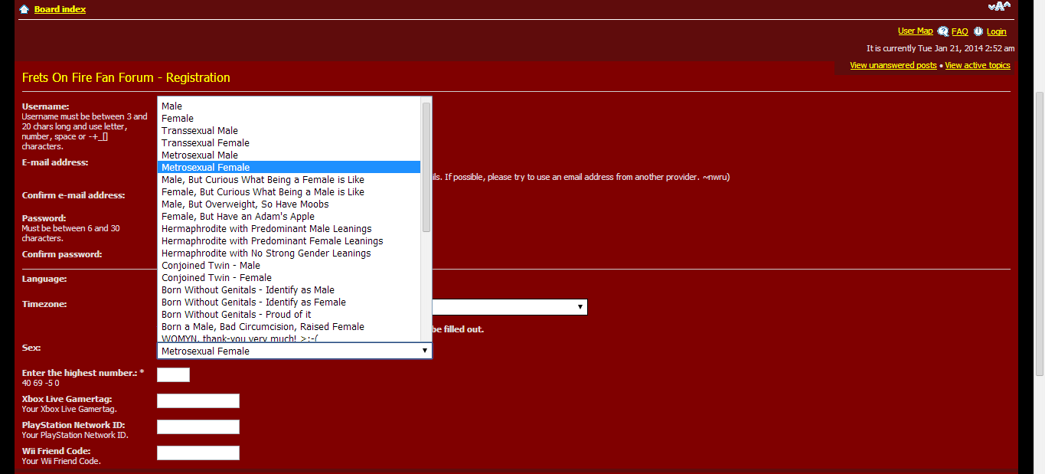Focus the Wii Friend Code field

pos(198,453)
